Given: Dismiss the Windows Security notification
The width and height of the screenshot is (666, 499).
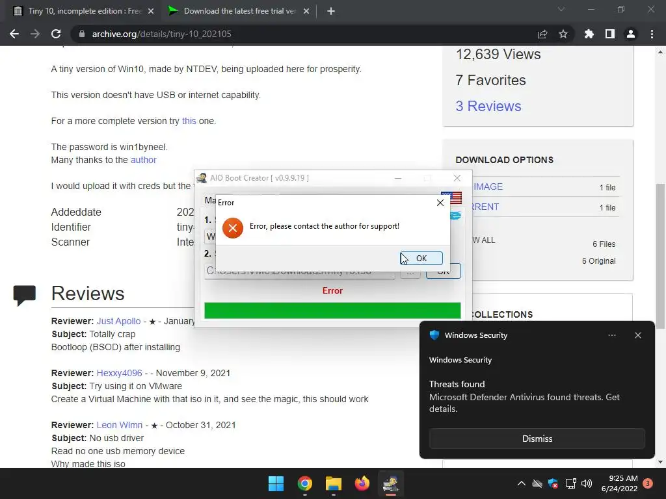Looking at the screenshot, I should click(x=537, y=439).
